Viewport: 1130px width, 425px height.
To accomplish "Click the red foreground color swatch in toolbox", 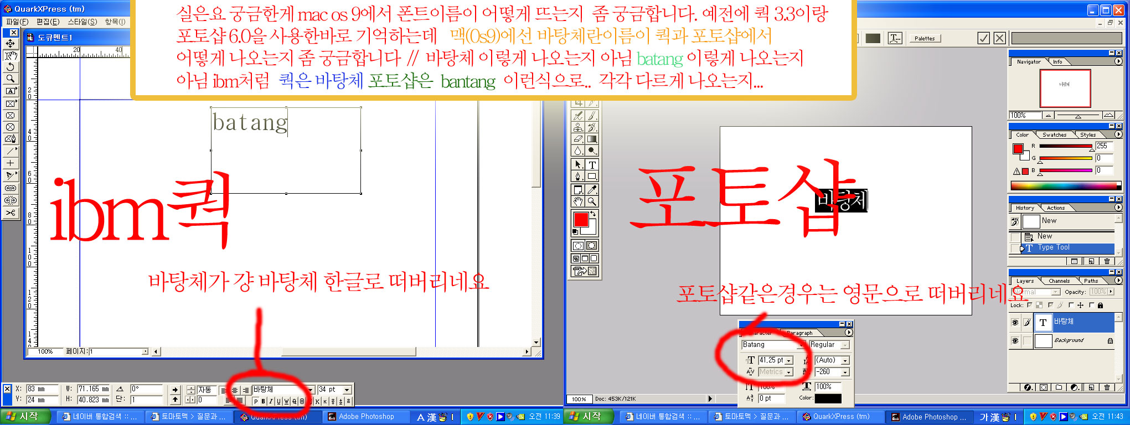I will [x=580, y=219].
